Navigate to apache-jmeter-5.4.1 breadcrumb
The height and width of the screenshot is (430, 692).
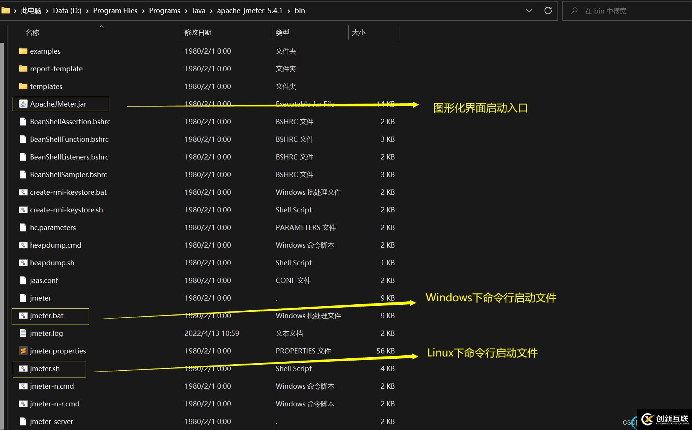[250, 11]
